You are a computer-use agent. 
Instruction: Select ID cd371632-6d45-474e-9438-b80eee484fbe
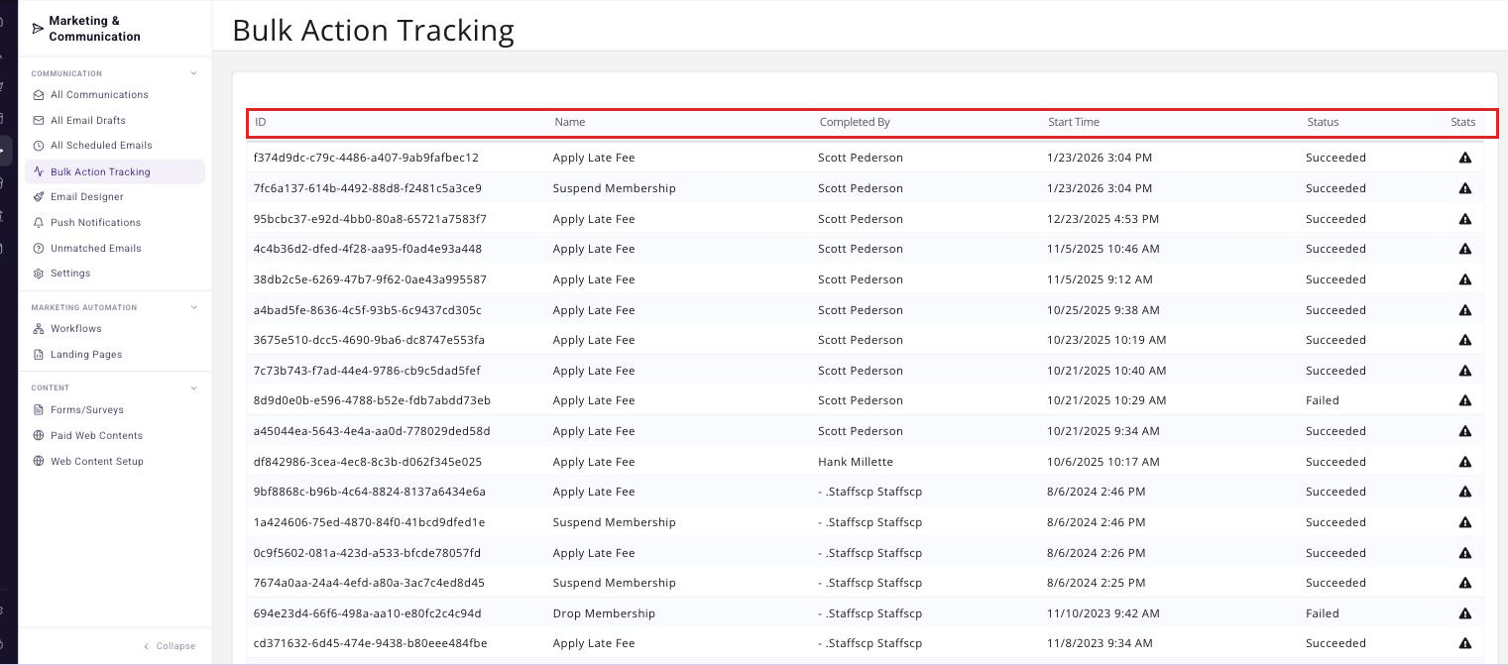pos(370,643)
